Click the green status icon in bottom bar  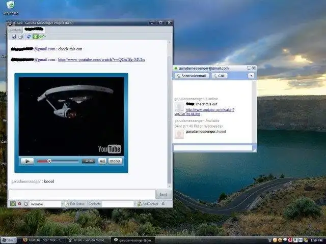[x=13, y=204]
